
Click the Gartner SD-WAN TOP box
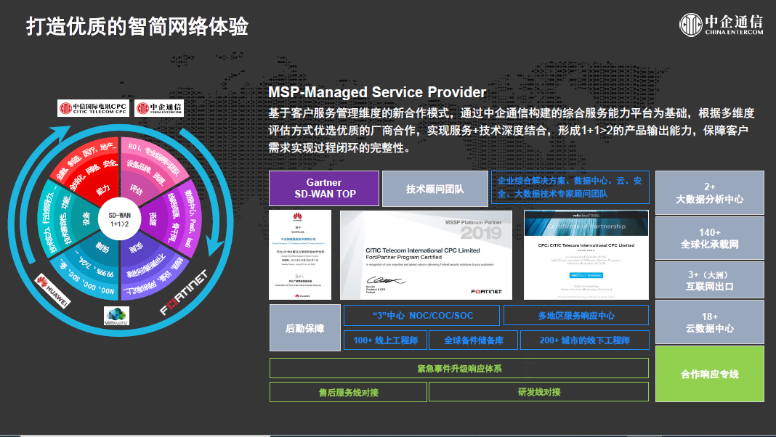324,188
